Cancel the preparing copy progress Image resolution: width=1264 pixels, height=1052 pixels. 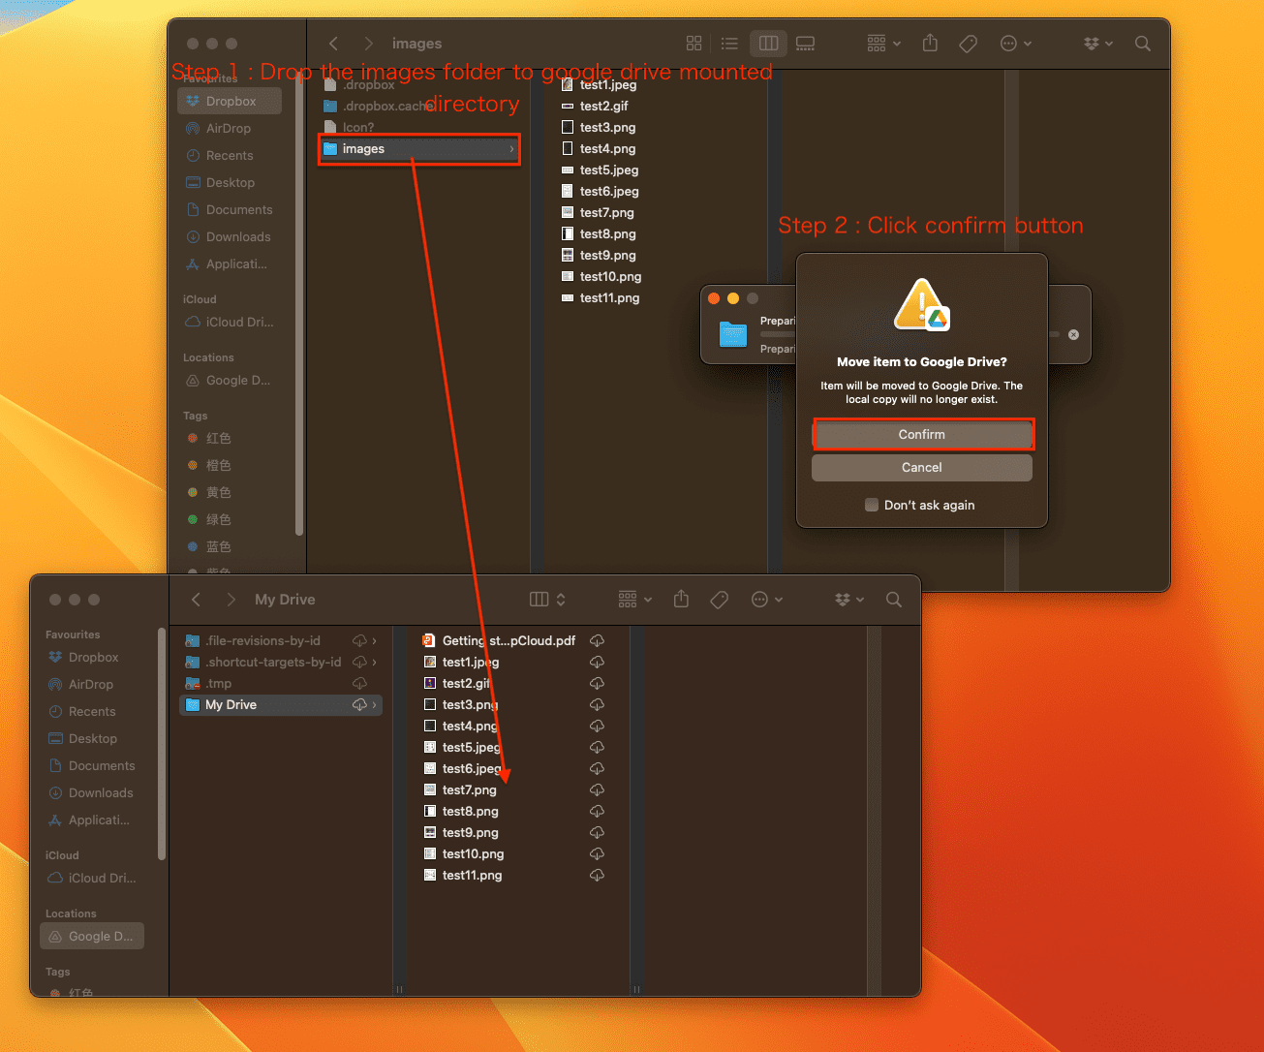click(x=1073, y=334)
